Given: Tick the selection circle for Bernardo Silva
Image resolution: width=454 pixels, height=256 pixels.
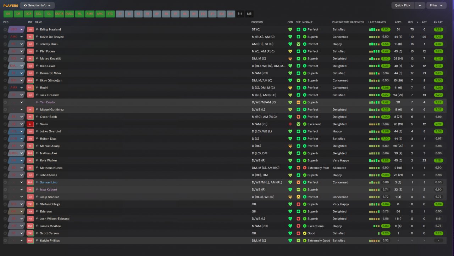Looking at the screenshot, I should click(x=5, y=73).
